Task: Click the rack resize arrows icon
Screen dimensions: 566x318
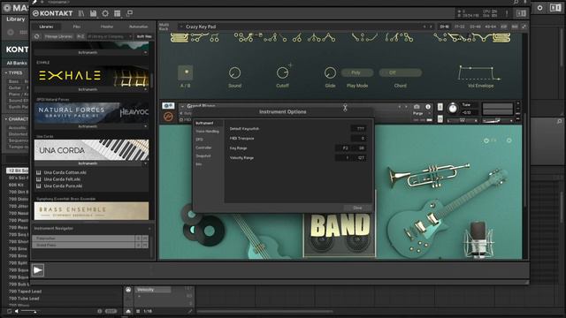Action: tap(524, 26)
